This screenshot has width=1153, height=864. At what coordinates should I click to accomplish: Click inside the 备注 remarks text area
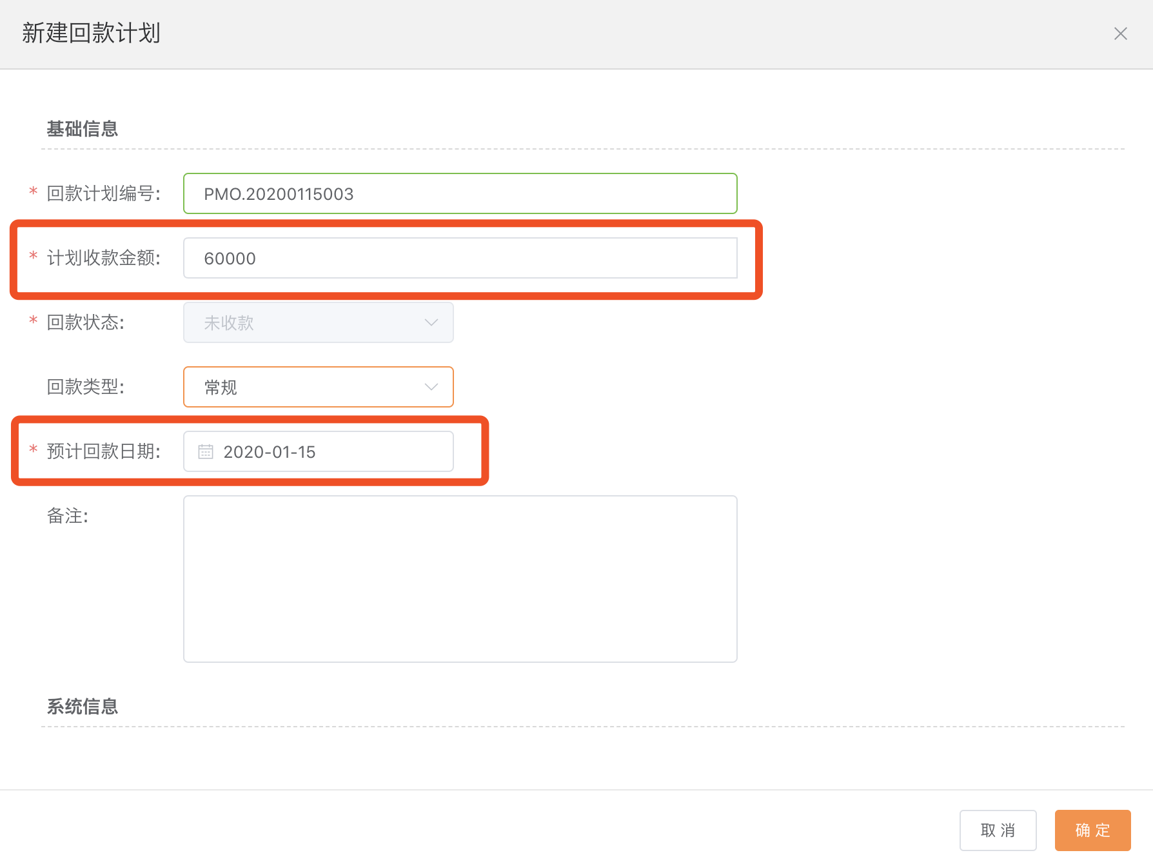(460, 578)
